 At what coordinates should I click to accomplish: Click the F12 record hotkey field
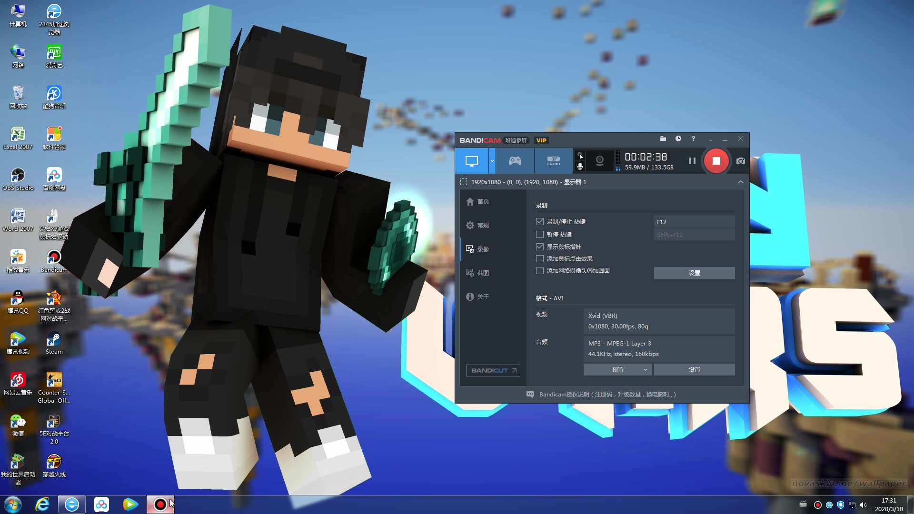pos(694,222)
